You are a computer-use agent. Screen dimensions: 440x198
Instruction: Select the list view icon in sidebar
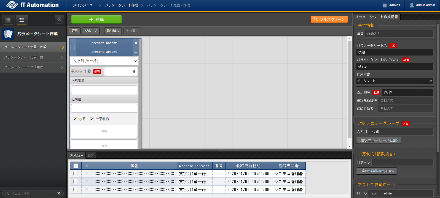coord(22,20)
